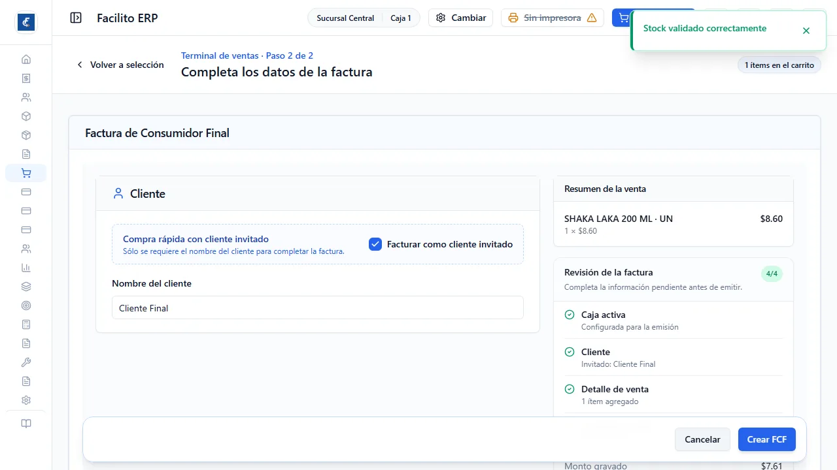837x470 pixels.
Task: Click the Factura de Consumidor Final heading
Action: click(157, 133)
